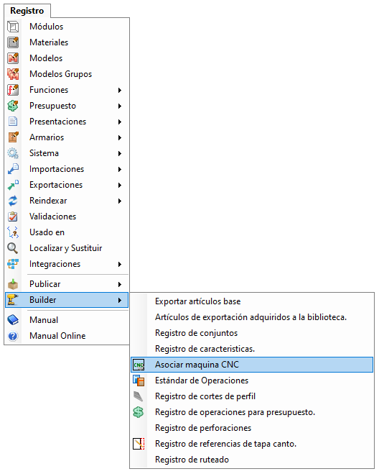This screenshot has width=379, height=474.
Task: Open Manual Online entry
Action: point(67,336)
